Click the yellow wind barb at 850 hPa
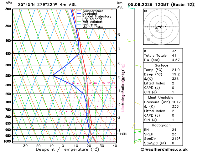 pos(133,126)
